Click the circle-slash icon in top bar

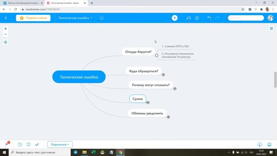(197, 18)
